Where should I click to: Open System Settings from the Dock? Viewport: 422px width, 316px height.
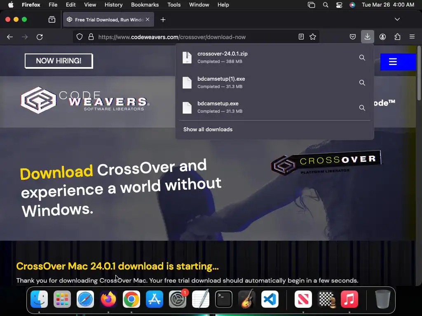pos(178,299)
